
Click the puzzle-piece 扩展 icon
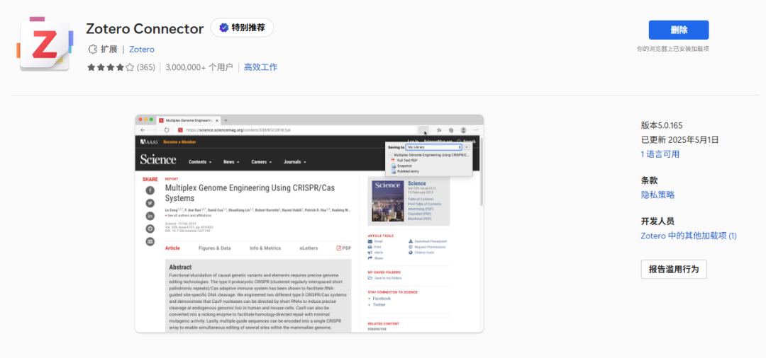pyautogui.click(x=92, y=50)
